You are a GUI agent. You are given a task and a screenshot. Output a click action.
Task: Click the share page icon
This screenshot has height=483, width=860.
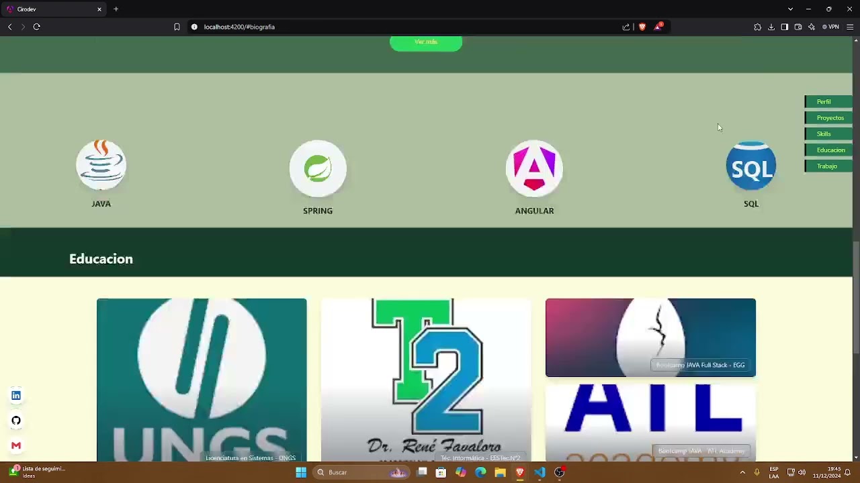click(626, 27)
